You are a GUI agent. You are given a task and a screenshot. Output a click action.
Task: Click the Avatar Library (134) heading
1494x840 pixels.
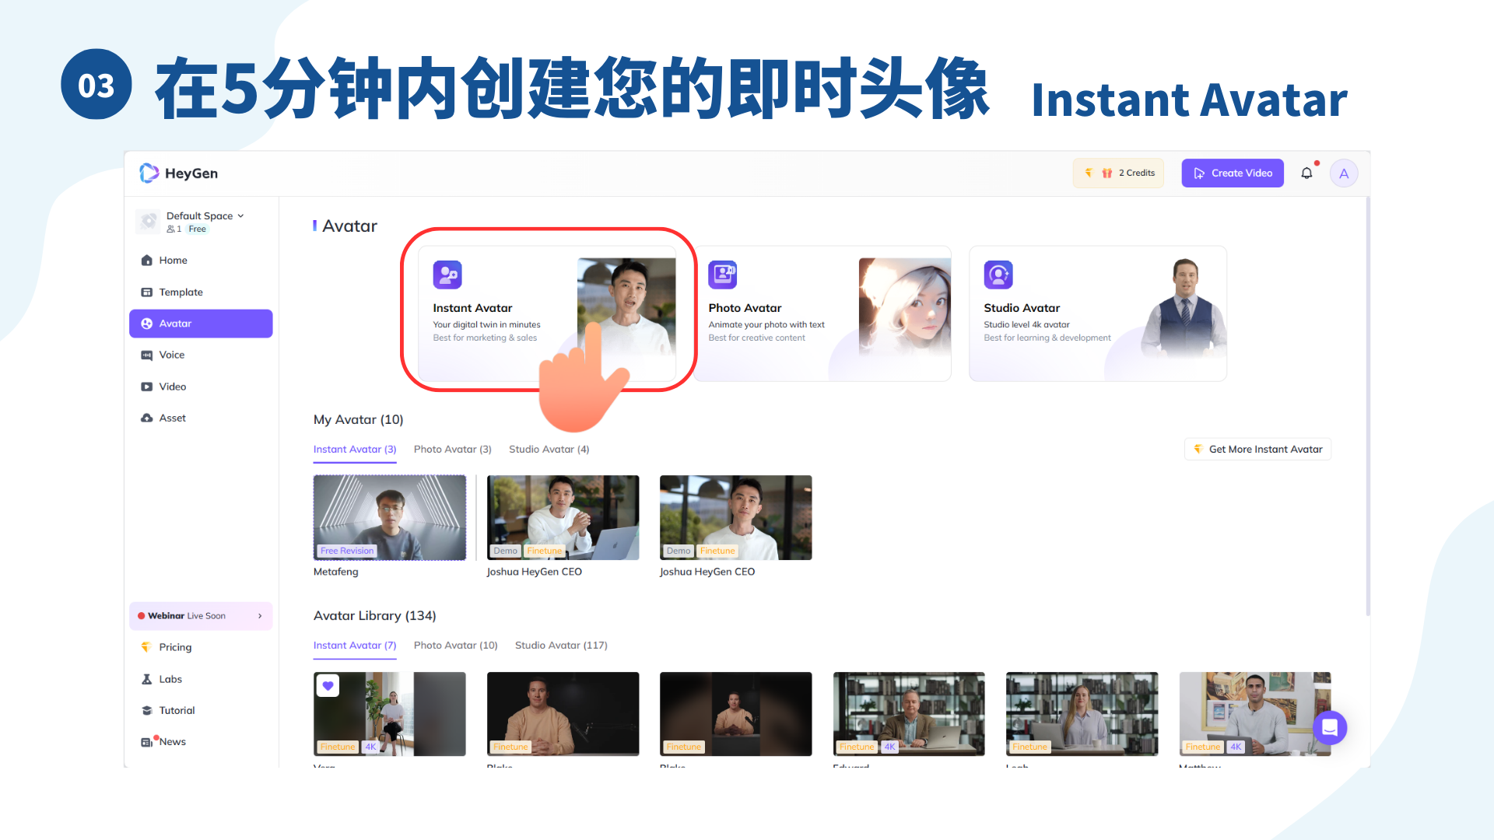(374, 616)
